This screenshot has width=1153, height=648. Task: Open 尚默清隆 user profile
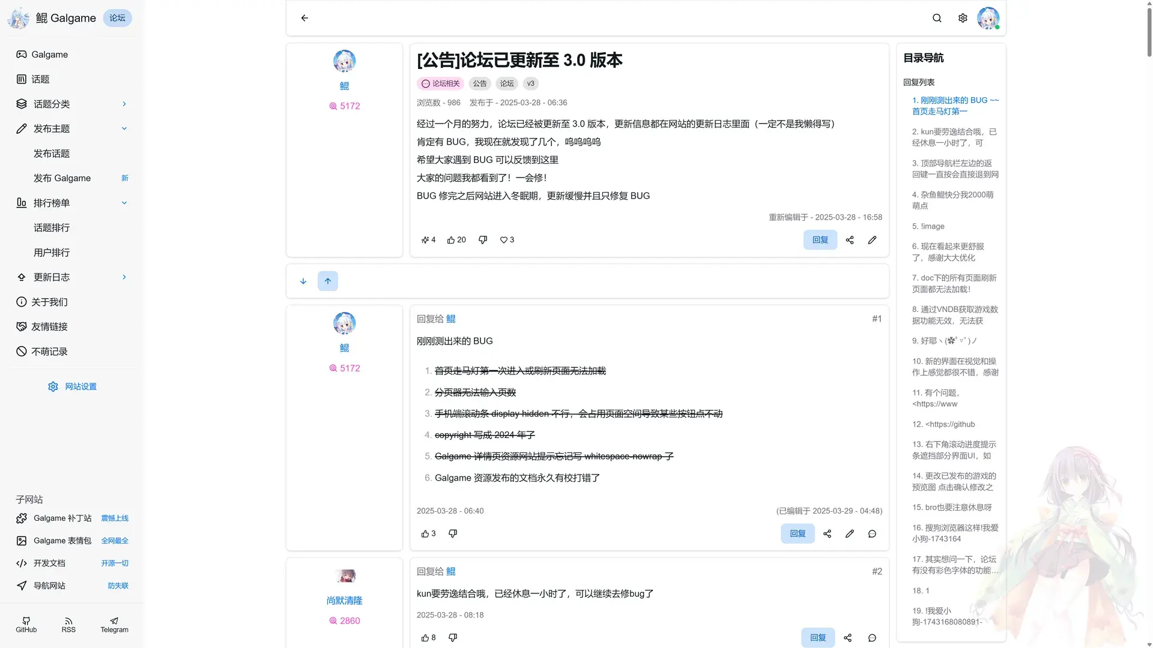click(344, 601)
